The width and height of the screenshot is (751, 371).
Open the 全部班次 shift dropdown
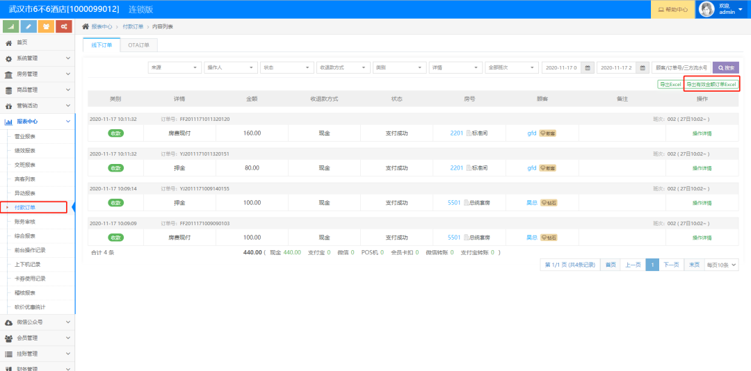(512, 68)
